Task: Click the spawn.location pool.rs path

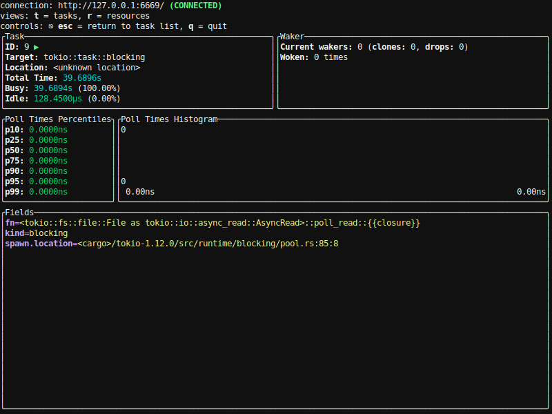Action: tap(208, 244)
